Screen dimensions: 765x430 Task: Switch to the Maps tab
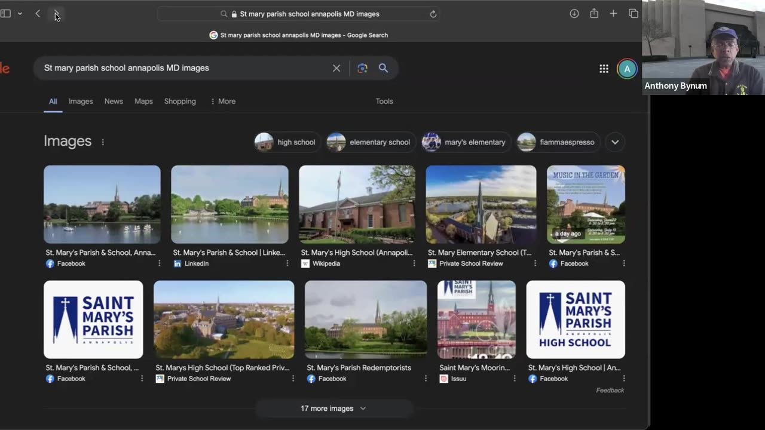tap(143, 102)
